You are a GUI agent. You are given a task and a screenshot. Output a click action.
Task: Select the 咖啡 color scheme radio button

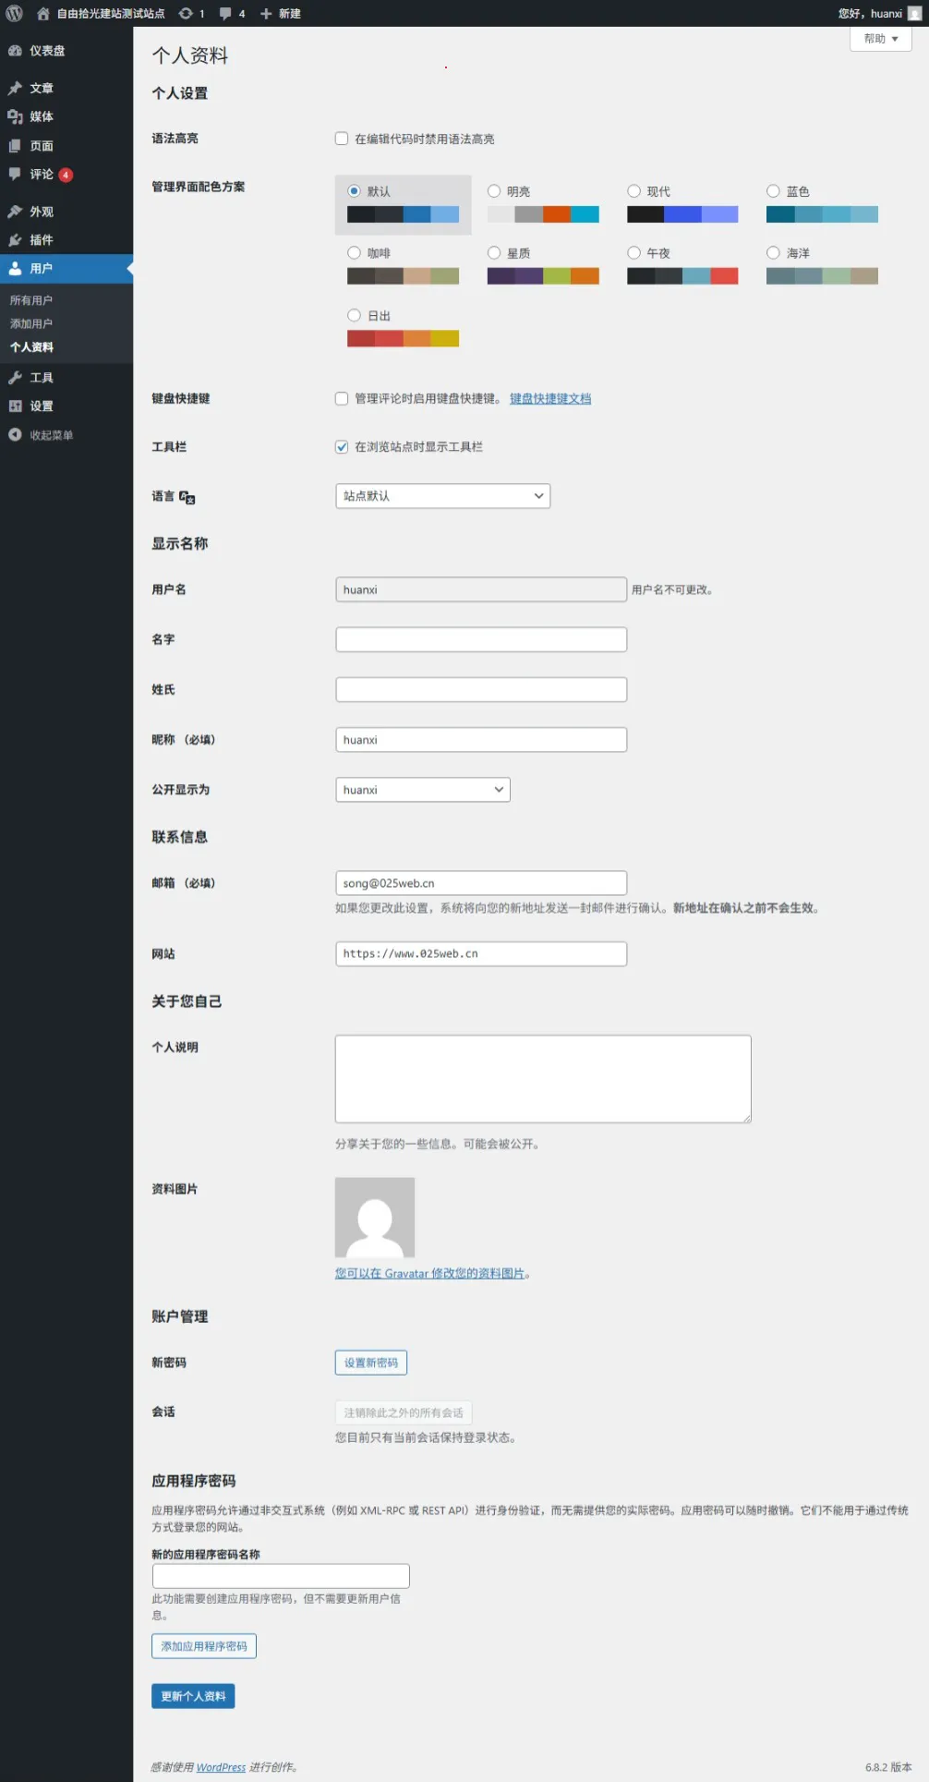[x=354, y=253]
